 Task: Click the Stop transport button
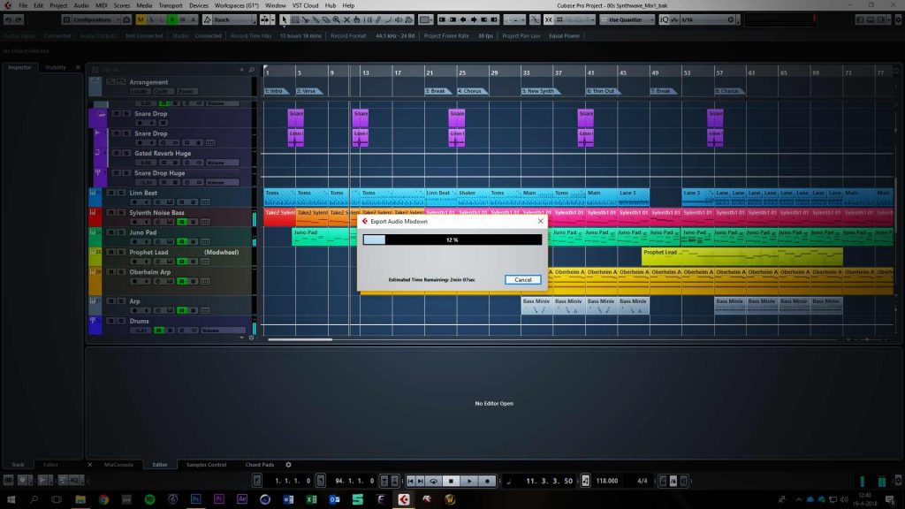(x=451, y=481)
